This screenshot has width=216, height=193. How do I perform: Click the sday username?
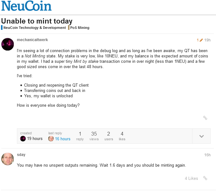tap(21, 155)
